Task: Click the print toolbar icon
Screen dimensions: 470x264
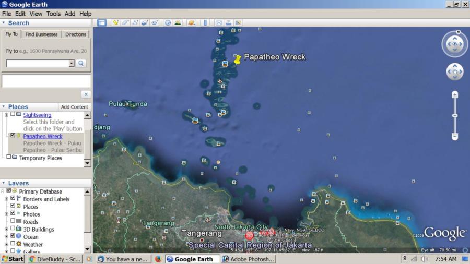Action: 228,23
